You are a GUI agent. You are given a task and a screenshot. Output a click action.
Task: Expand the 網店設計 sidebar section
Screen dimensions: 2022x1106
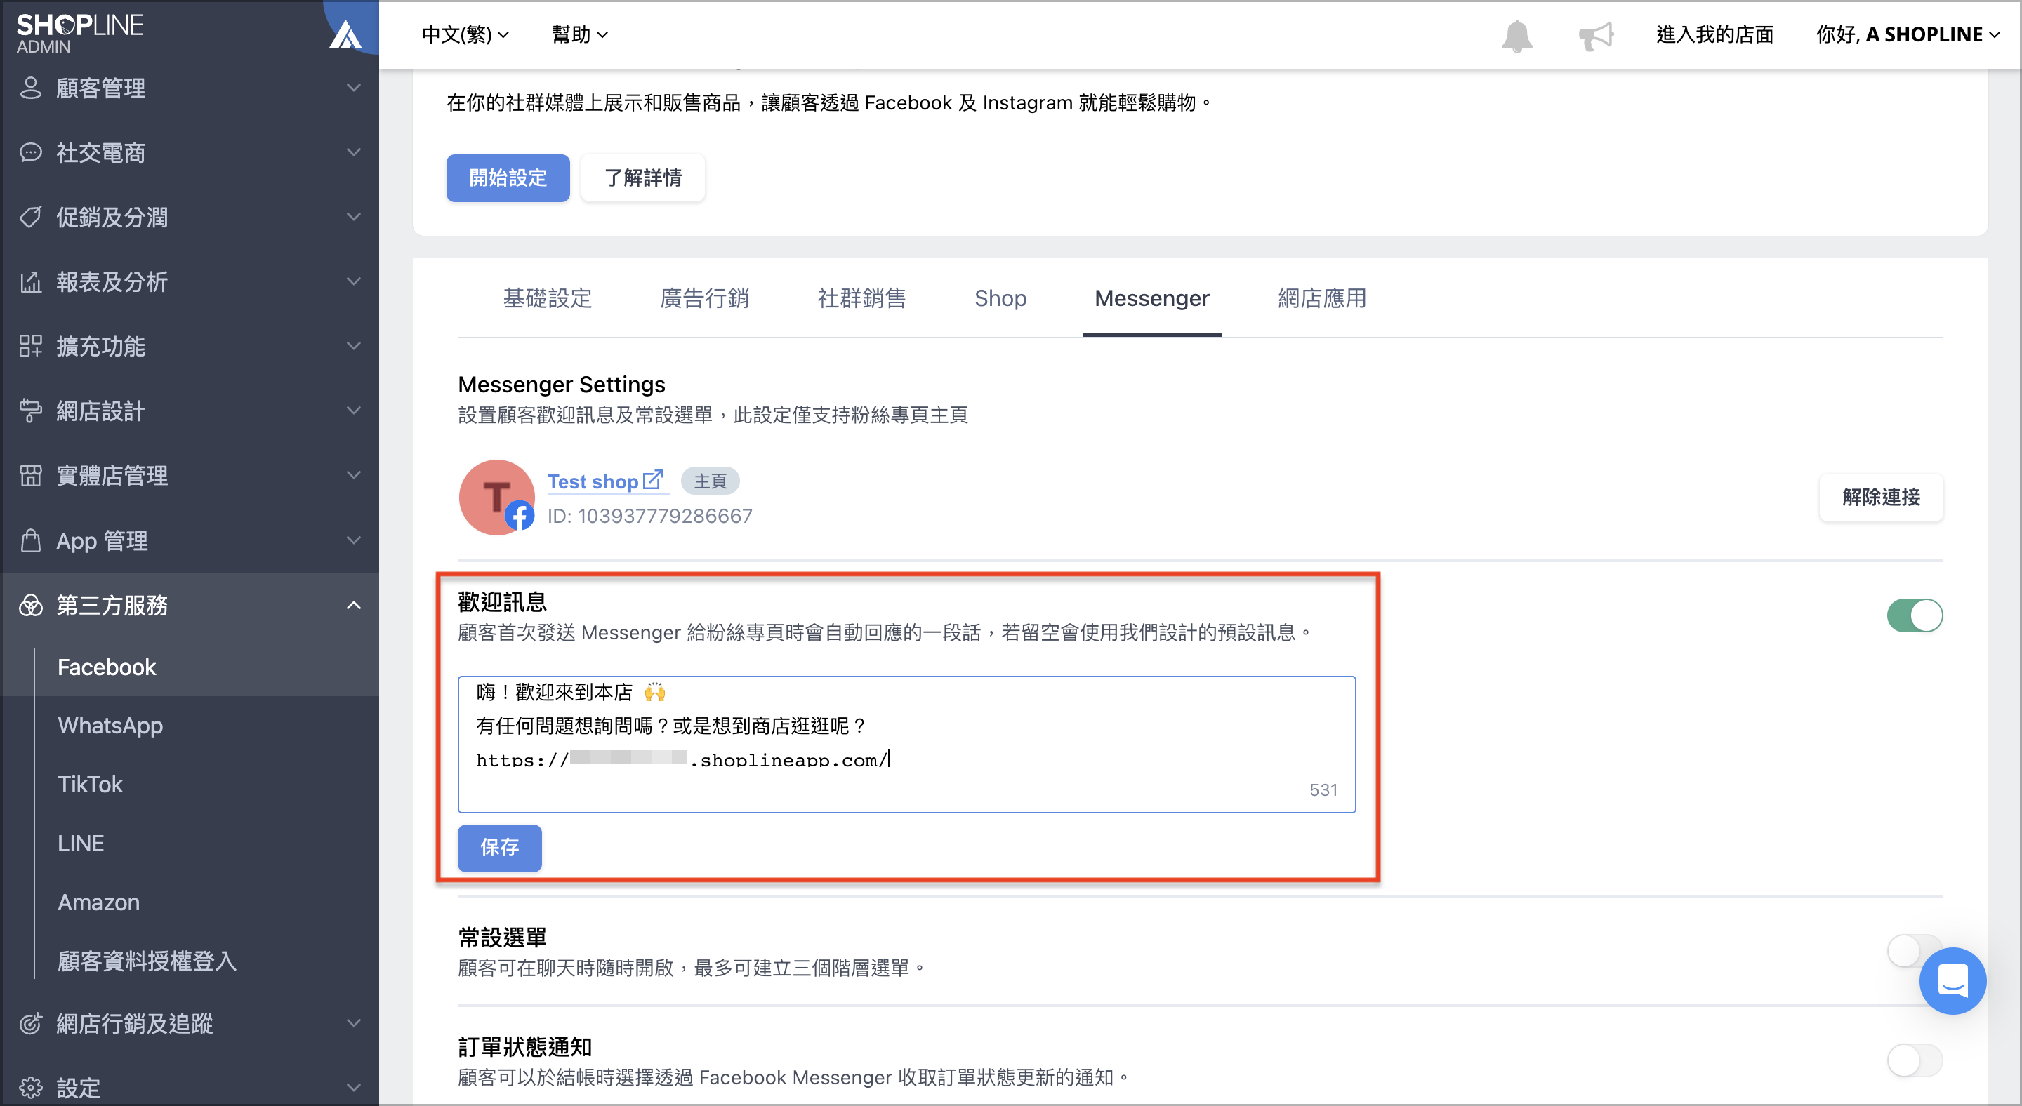pos(190,411)
